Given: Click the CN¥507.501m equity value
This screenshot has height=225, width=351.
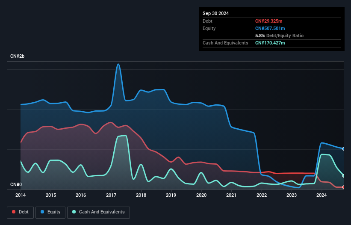Looking at the screenshot, I should pos(270,28).
